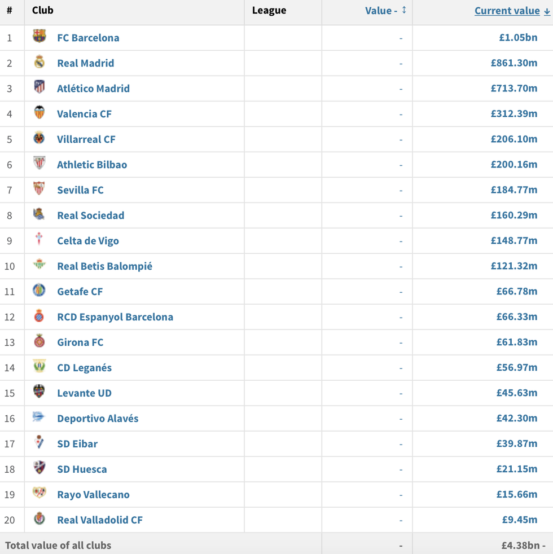Screen dimensions: 553x554
Task: Click the Deportivo Alavés crest icon
Action: pos(39,417)
